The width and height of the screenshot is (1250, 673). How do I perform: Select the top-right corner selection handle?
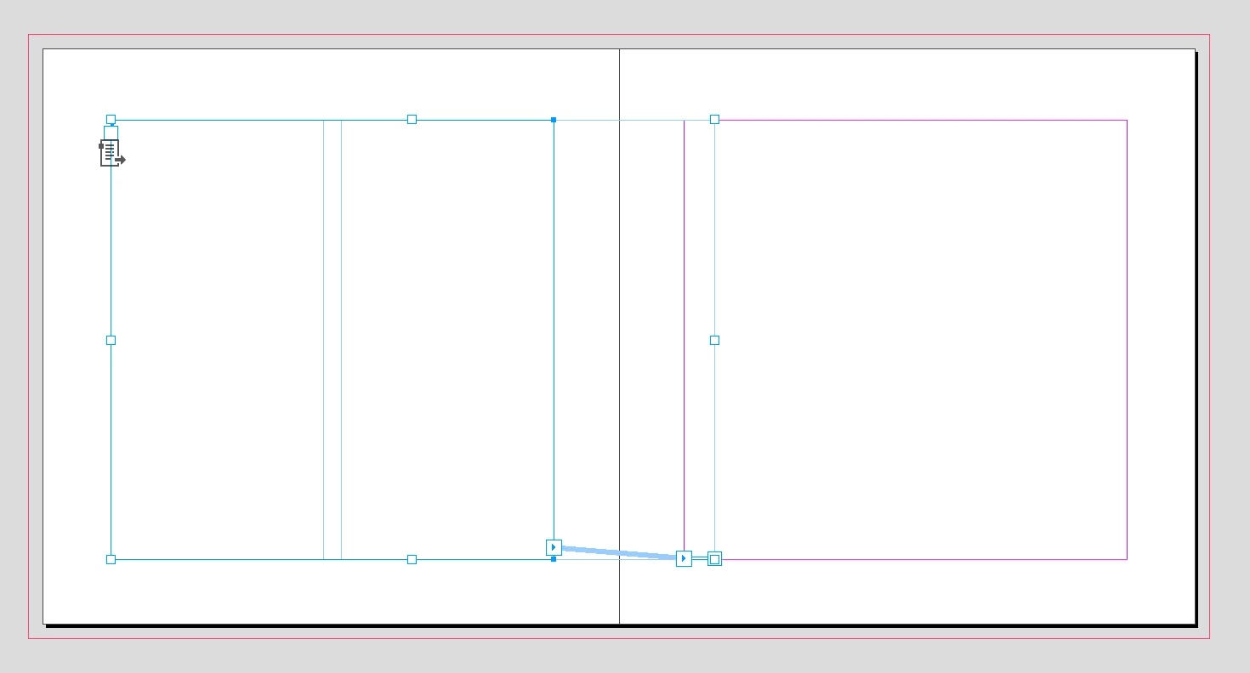(714, 120)
